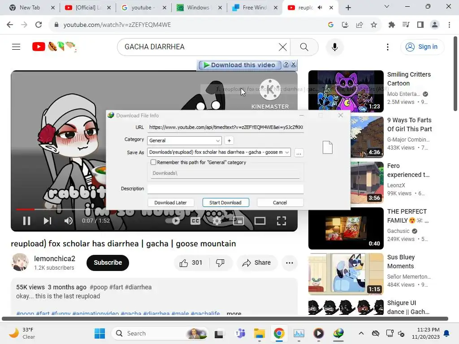Open YouTube settings three-dot menu
The width and height of the screenshot is (459, 344).
tap(388, 47)
